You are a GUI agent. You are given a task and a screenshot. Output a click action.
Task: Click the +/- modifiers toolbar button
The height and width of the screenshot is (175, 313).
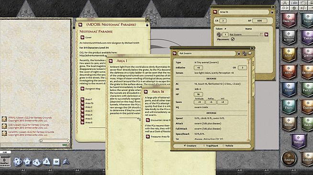303,8
